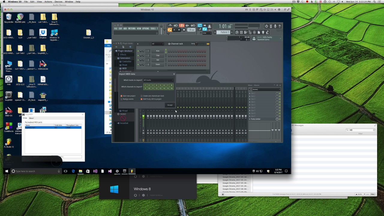
Task: Open the FL Studio 12 desktop shortcut
Action: click(x=9, y=143)
